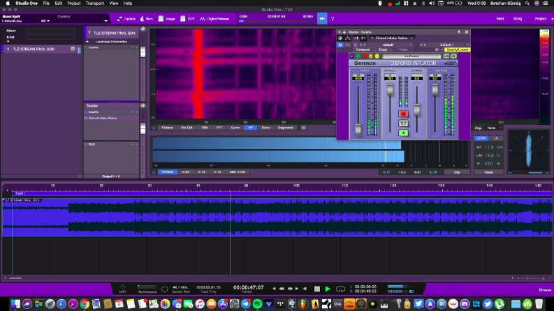This screenshot has width=554, height=311.
Task: Return to start with transport button
Action: [x=304, y=289]
